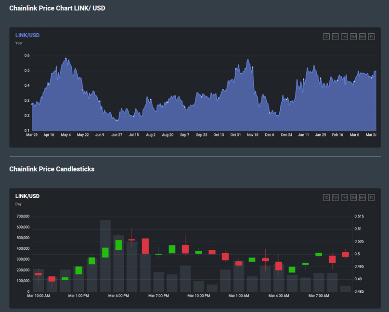The width and height of the screenshot is (389, 312).
Task: Choose 6M range on candlestick Day chart
Action: point(363,198)
